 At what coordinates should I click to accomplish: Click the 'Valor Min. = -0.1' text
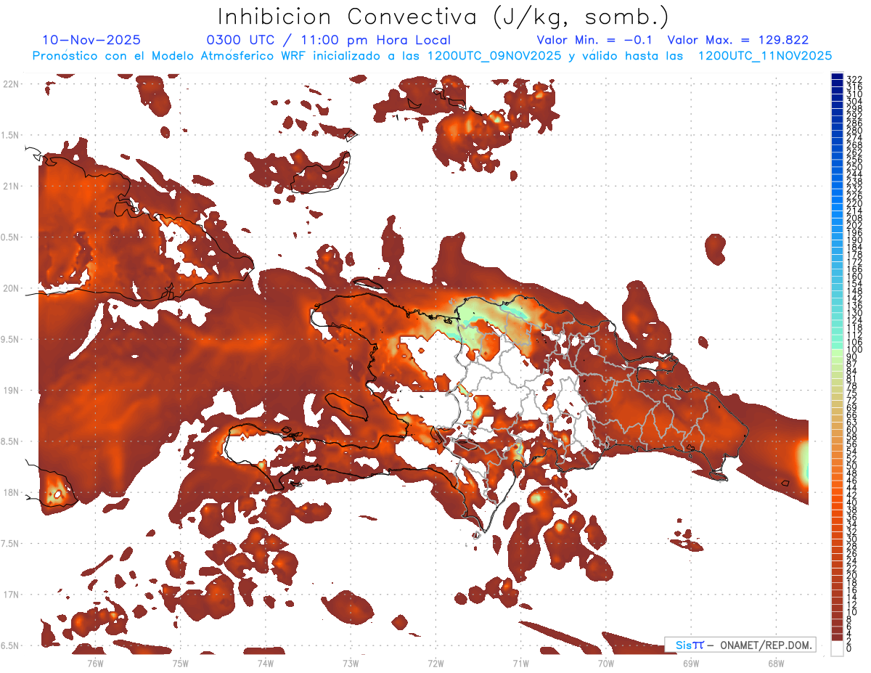pos(596,40)
